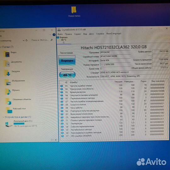170x170 pixels.
Task: Click status icon of C2 Температура
Action: (62, 124)
